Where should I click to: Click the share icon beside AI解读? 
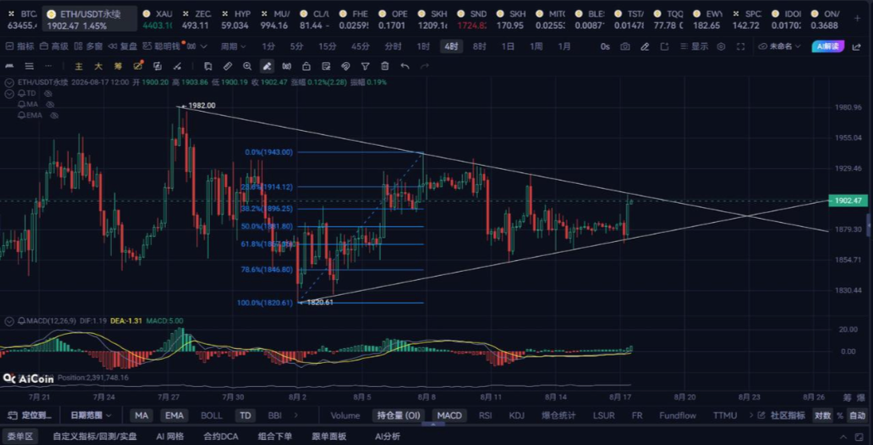click(x=856, y=46)
